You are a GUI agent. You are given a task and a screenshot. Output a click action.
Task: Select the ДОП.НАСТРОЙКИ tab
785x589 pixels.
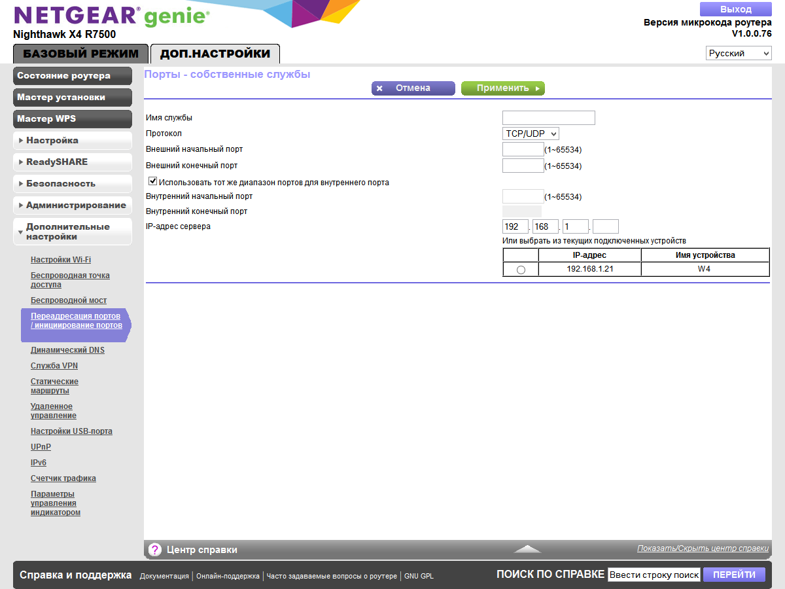click(215, 54)
